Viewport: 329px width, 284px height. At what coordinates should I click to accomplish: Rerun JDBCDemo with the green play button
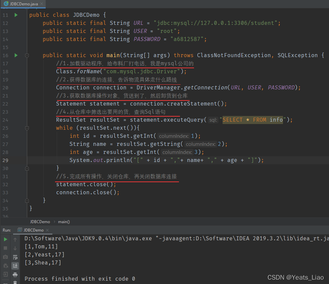[5, 239]
